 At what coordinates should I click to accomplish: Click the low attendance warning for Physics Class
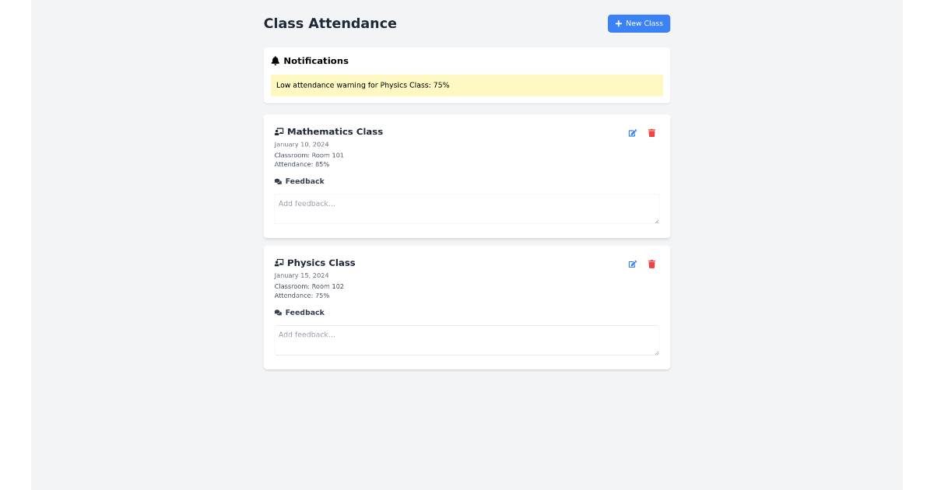pyautogui.click(x=362, y=85)
